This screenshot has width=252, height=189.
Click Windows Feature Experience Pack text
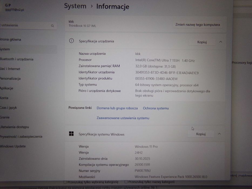[x=171, y=177]
